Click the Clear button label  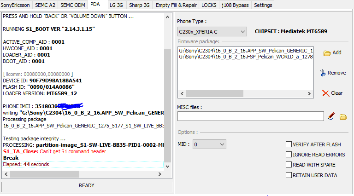coord(336,93)
